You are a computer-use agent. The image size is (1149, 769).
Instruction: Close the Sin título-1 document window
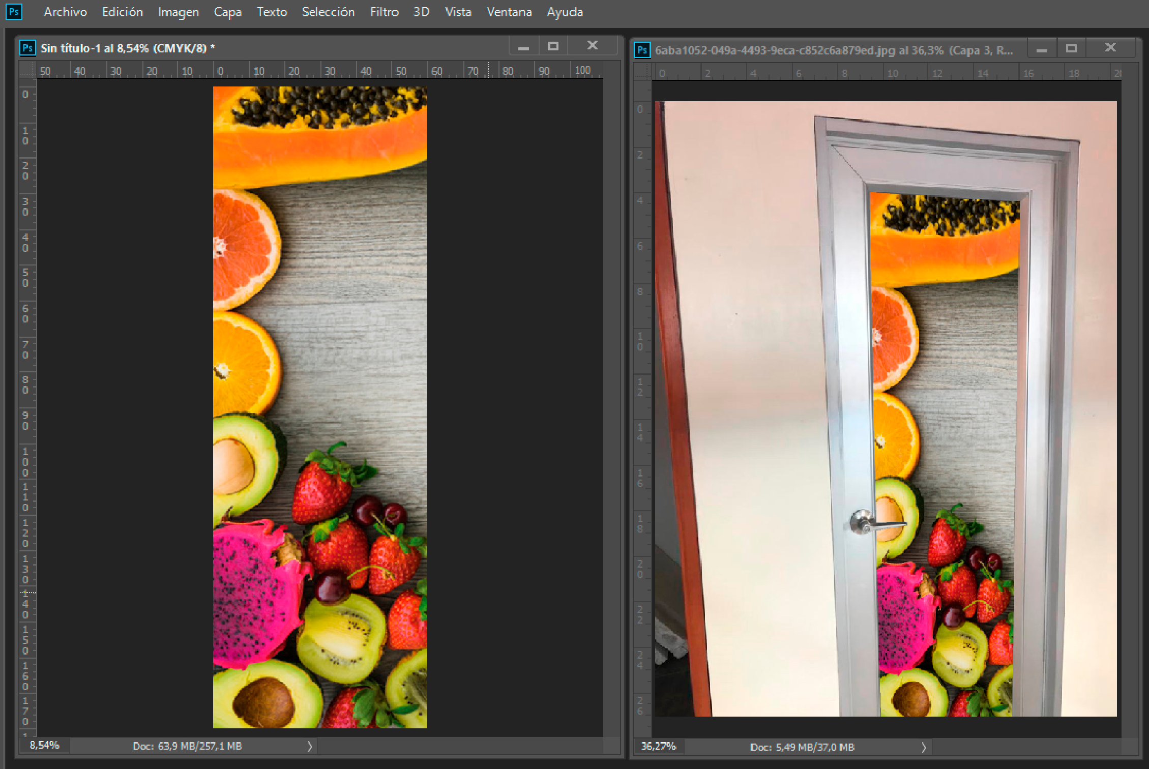click(592, 46)
